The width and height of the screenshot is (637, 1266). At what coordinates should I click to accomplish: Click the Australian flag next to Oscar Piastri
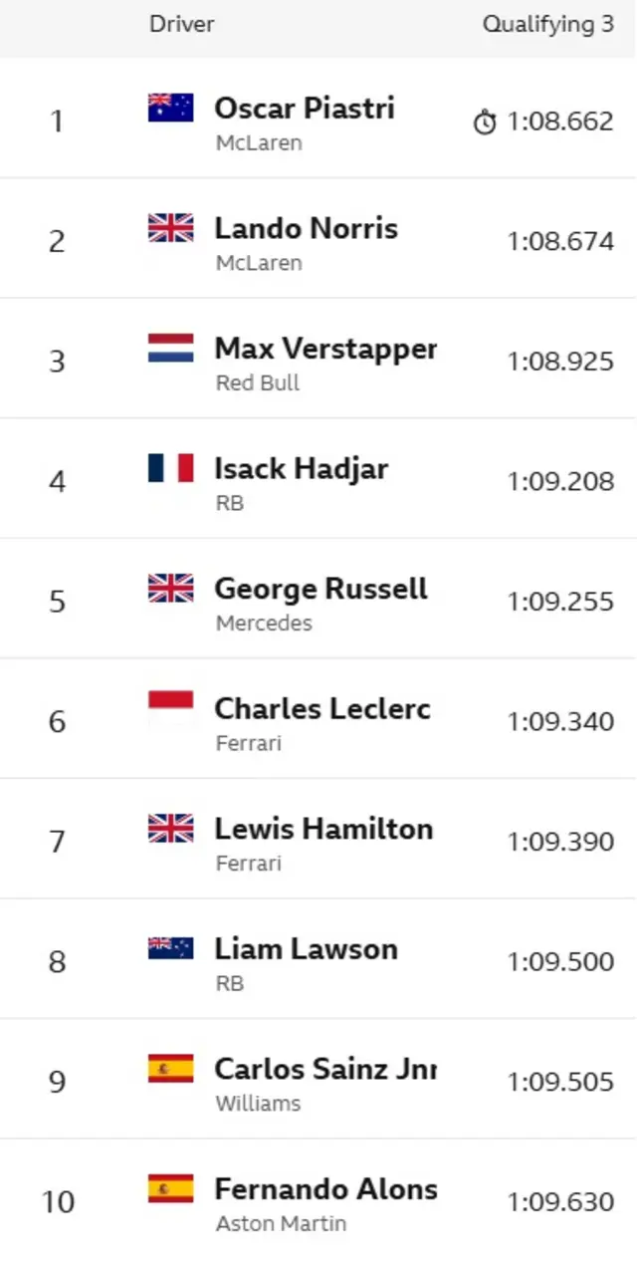(x=170, y=108)
